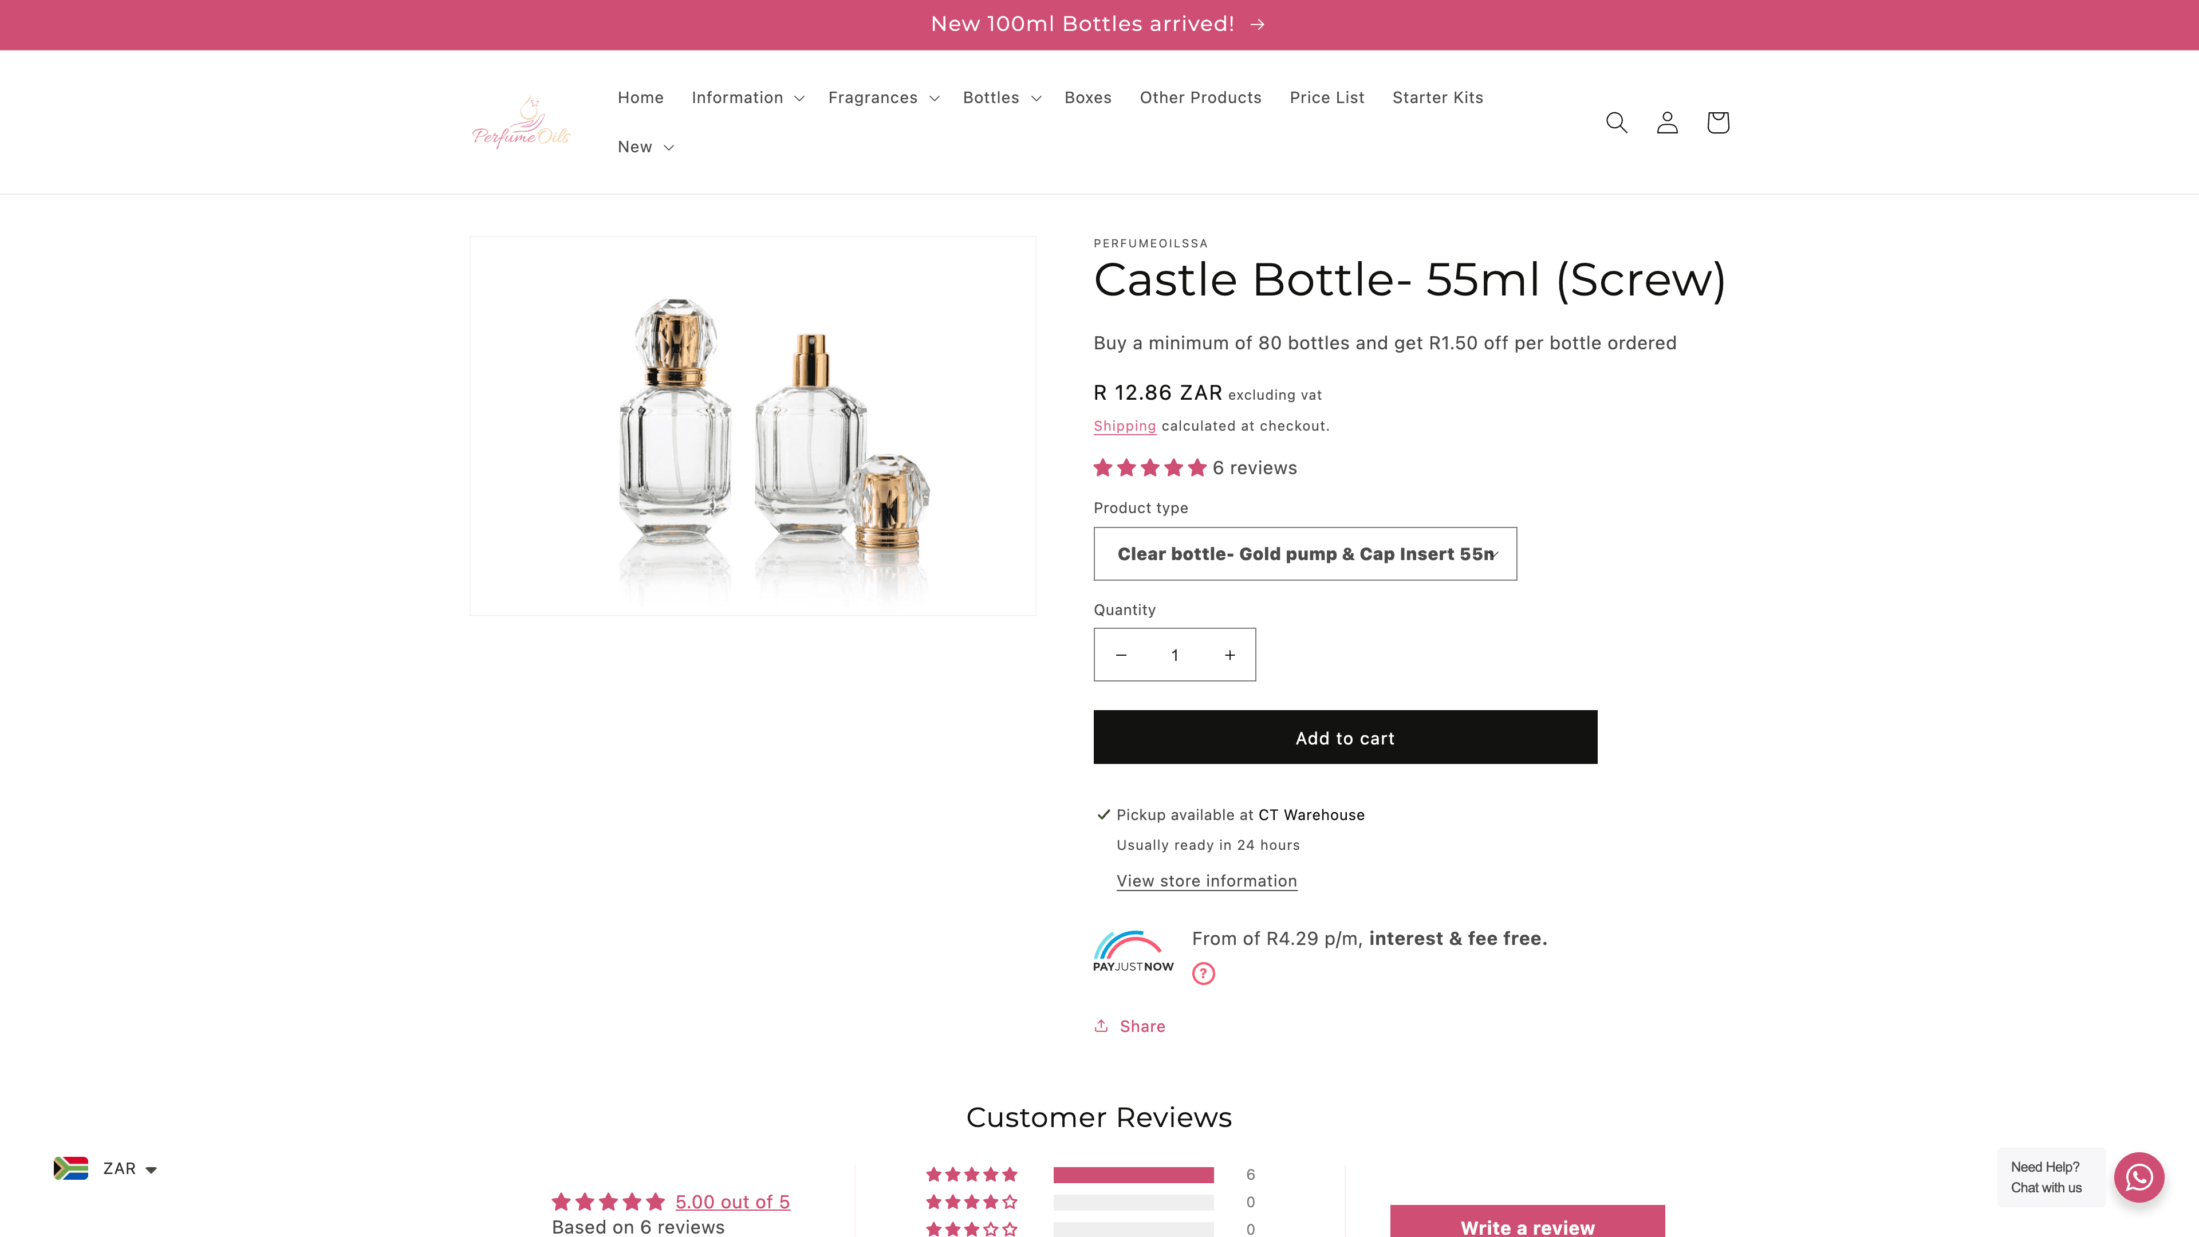Click the Add to cart button
2199x1237 pixels.
(1345, 736)
